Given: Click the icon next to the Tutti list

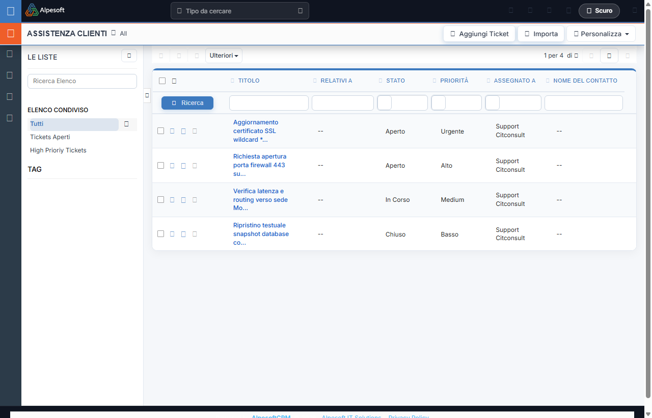Looking at the screenshot, I should click(127, 124).
